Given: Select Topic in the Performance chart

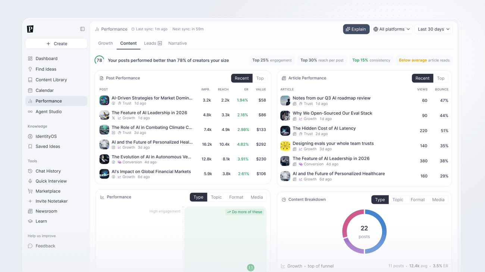Looking at the screenshot, I should 216,197.
